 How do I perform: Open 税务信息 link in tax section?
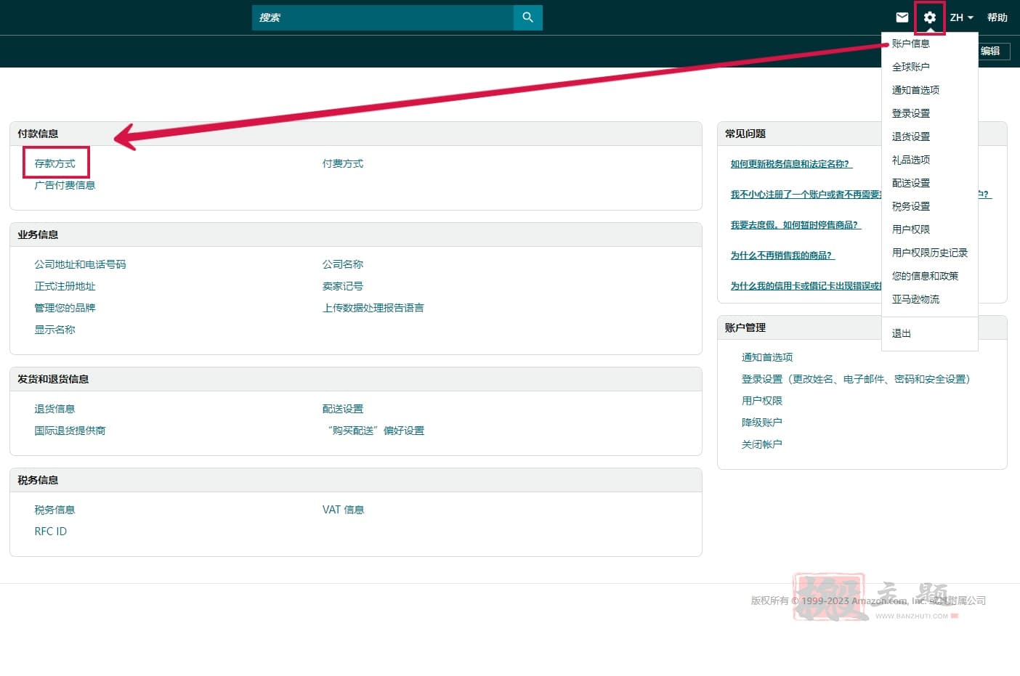54,510
